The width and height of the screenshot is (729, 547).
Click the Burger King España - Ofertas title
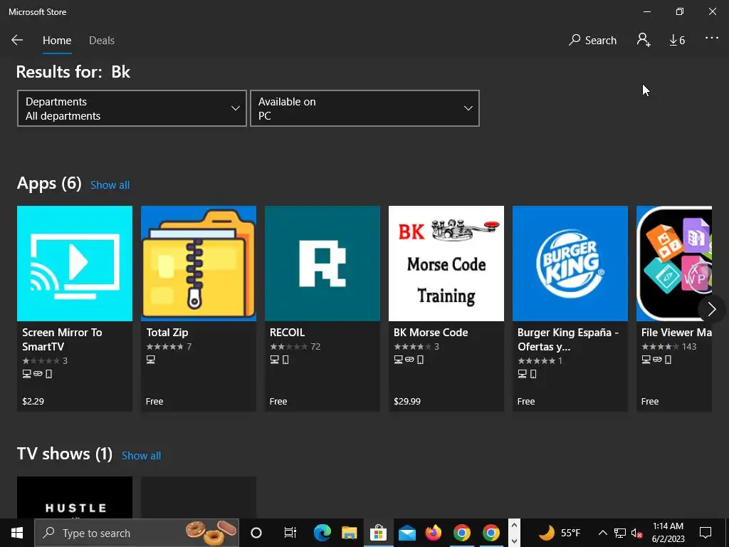click(568, 340)
